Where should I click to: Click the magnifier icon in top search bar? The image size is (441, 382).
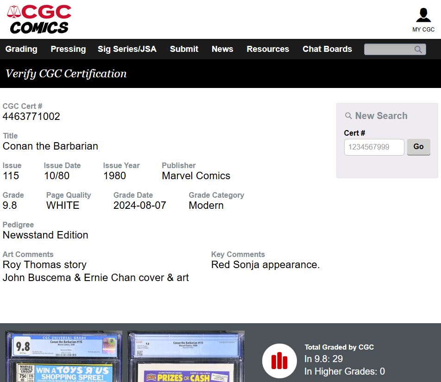point(418,50)
